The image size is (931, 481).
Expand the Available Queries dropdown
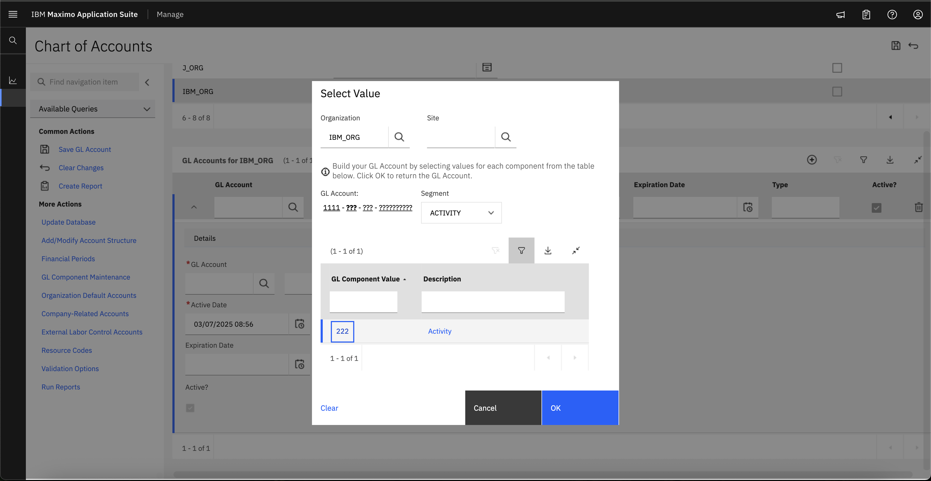(93, 109)
